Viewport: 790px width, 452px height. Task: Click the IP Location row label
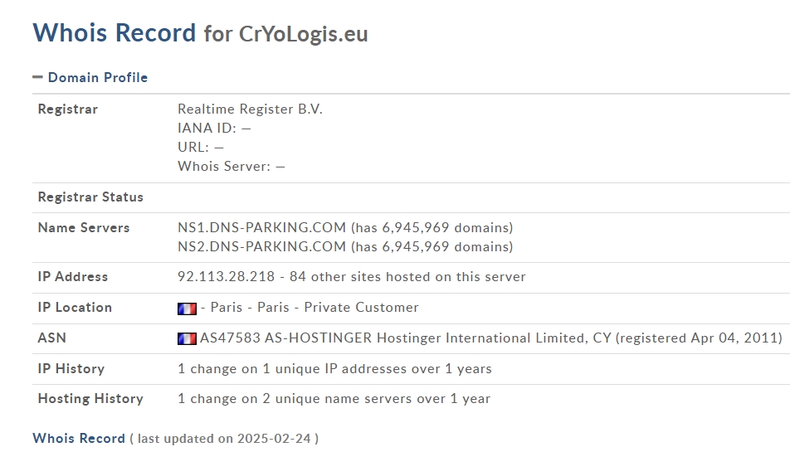pos(75,308)
